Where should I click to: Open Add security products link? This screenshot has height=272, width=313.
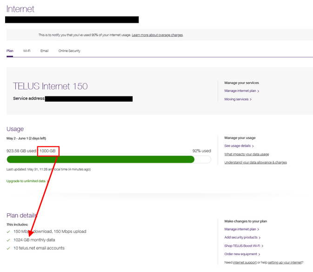(241, 238)
